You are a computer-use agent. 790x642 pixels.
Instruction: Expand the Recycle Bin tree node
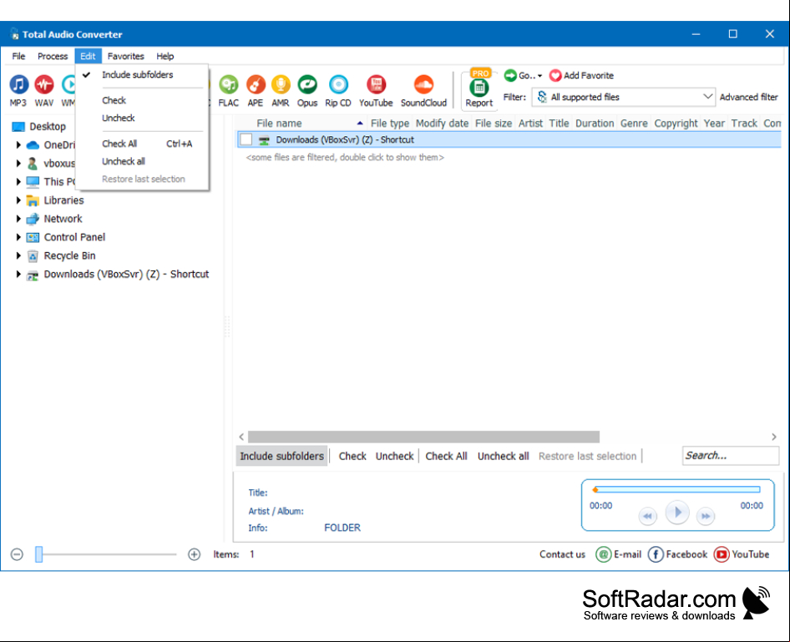18,255
